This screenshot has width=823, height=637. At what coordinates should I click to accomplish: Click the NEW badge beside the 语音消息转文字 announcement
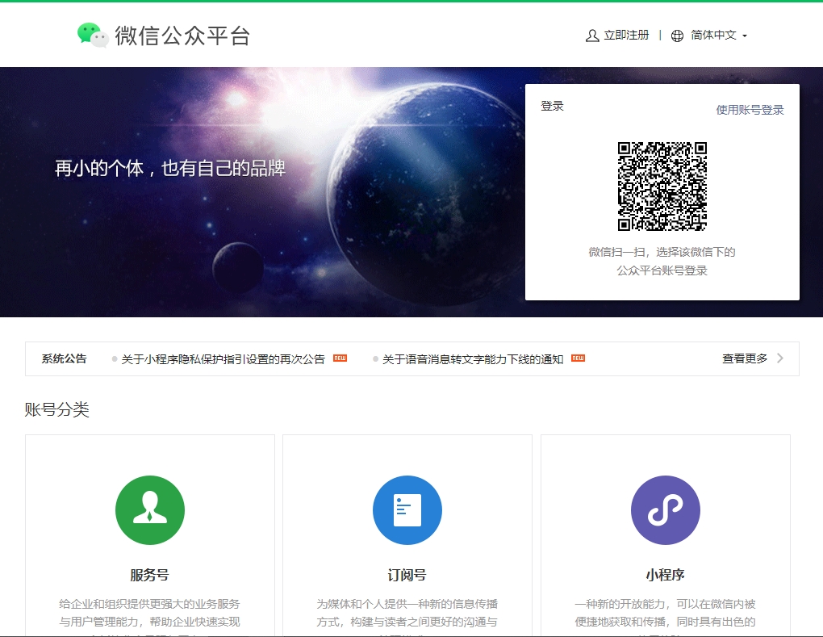point(578,358)
